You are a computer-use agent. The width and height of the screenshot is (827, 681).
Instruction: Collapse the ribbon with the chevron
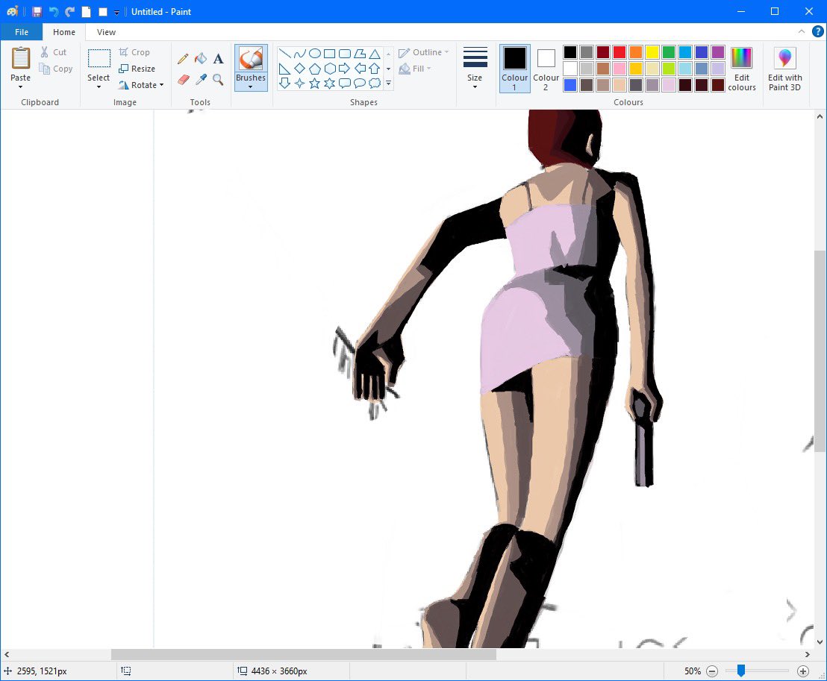point(801,31)
